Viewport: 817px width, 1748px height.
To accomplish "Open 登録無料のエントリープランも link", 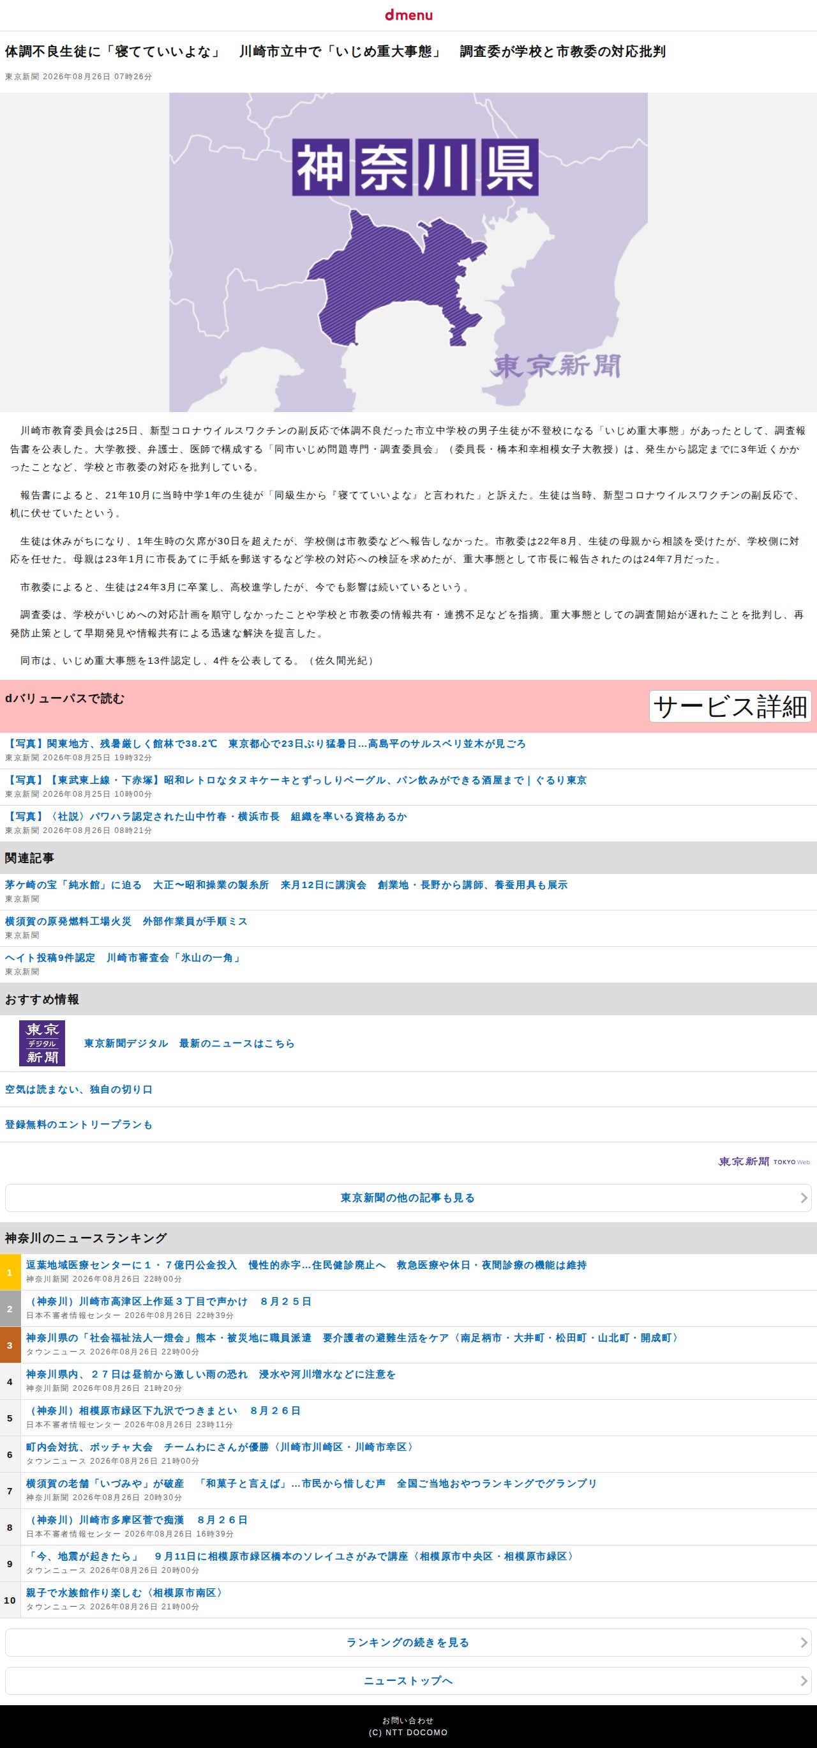I will pos(79,1124).
